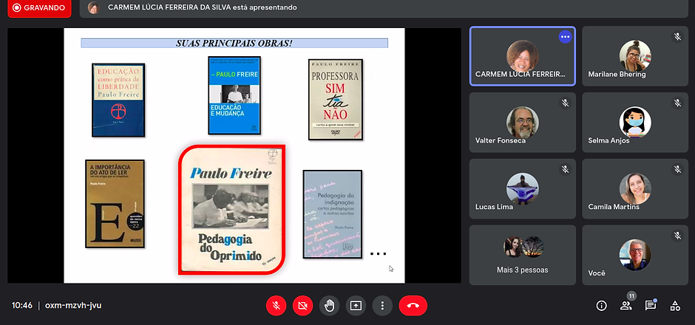Click Selma Anjos's avatar picture
The height and width of the screenshot is (325, 695).
[635, 122]
